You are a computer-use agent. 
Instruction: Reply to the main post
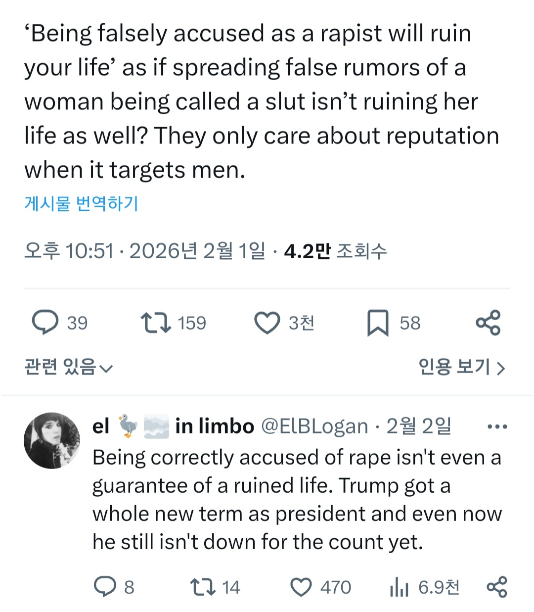[45, 323]
